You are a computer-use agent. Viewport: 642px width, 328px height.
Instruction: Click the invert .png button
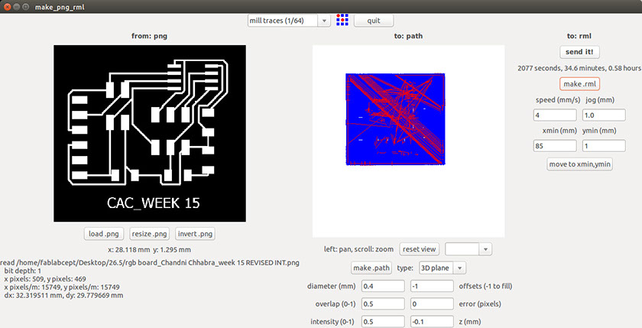[195, 234]
